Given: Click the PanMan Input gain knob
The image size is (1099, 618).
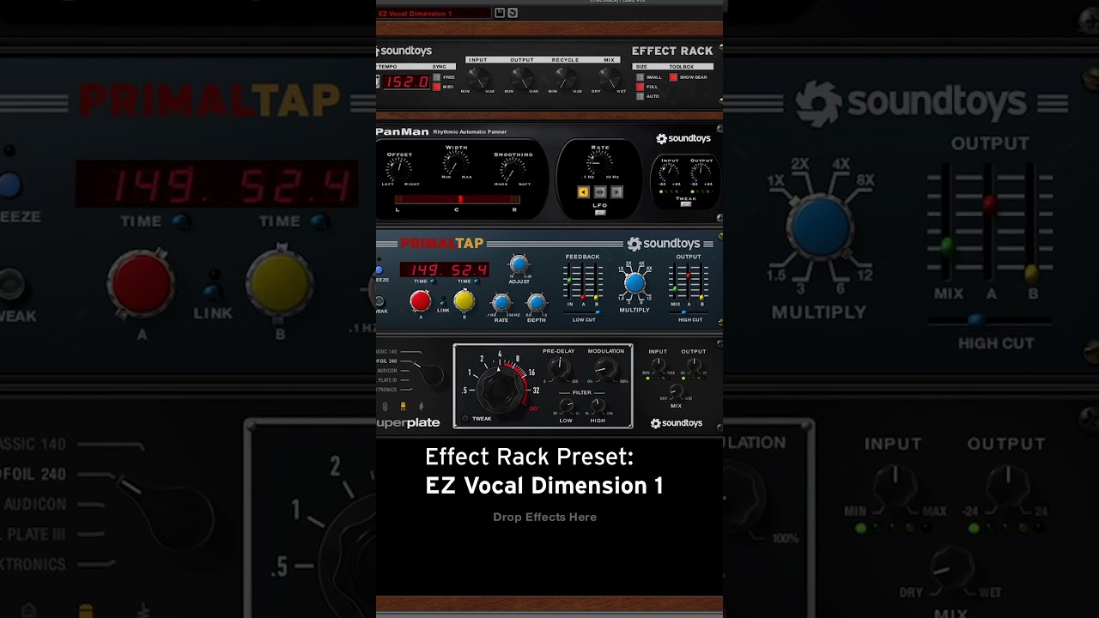Looking at the screenshot, I should tap(670, 173).
